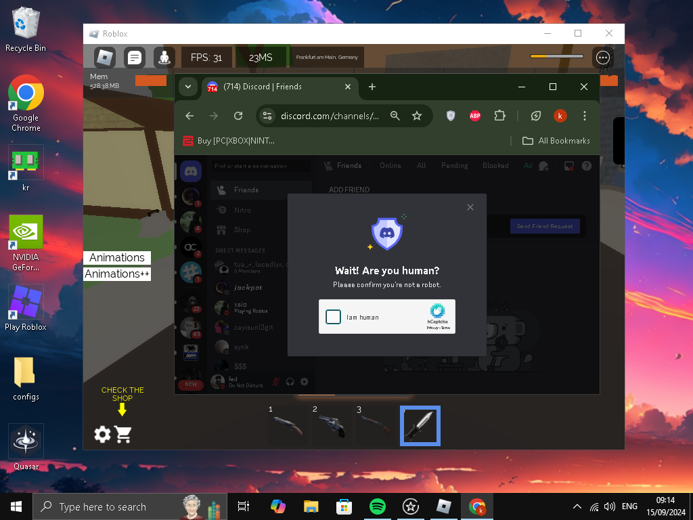This screenshot has width=693, height=520.
Task: Click the NEW unread indicator button
Action: pos(191,385)
